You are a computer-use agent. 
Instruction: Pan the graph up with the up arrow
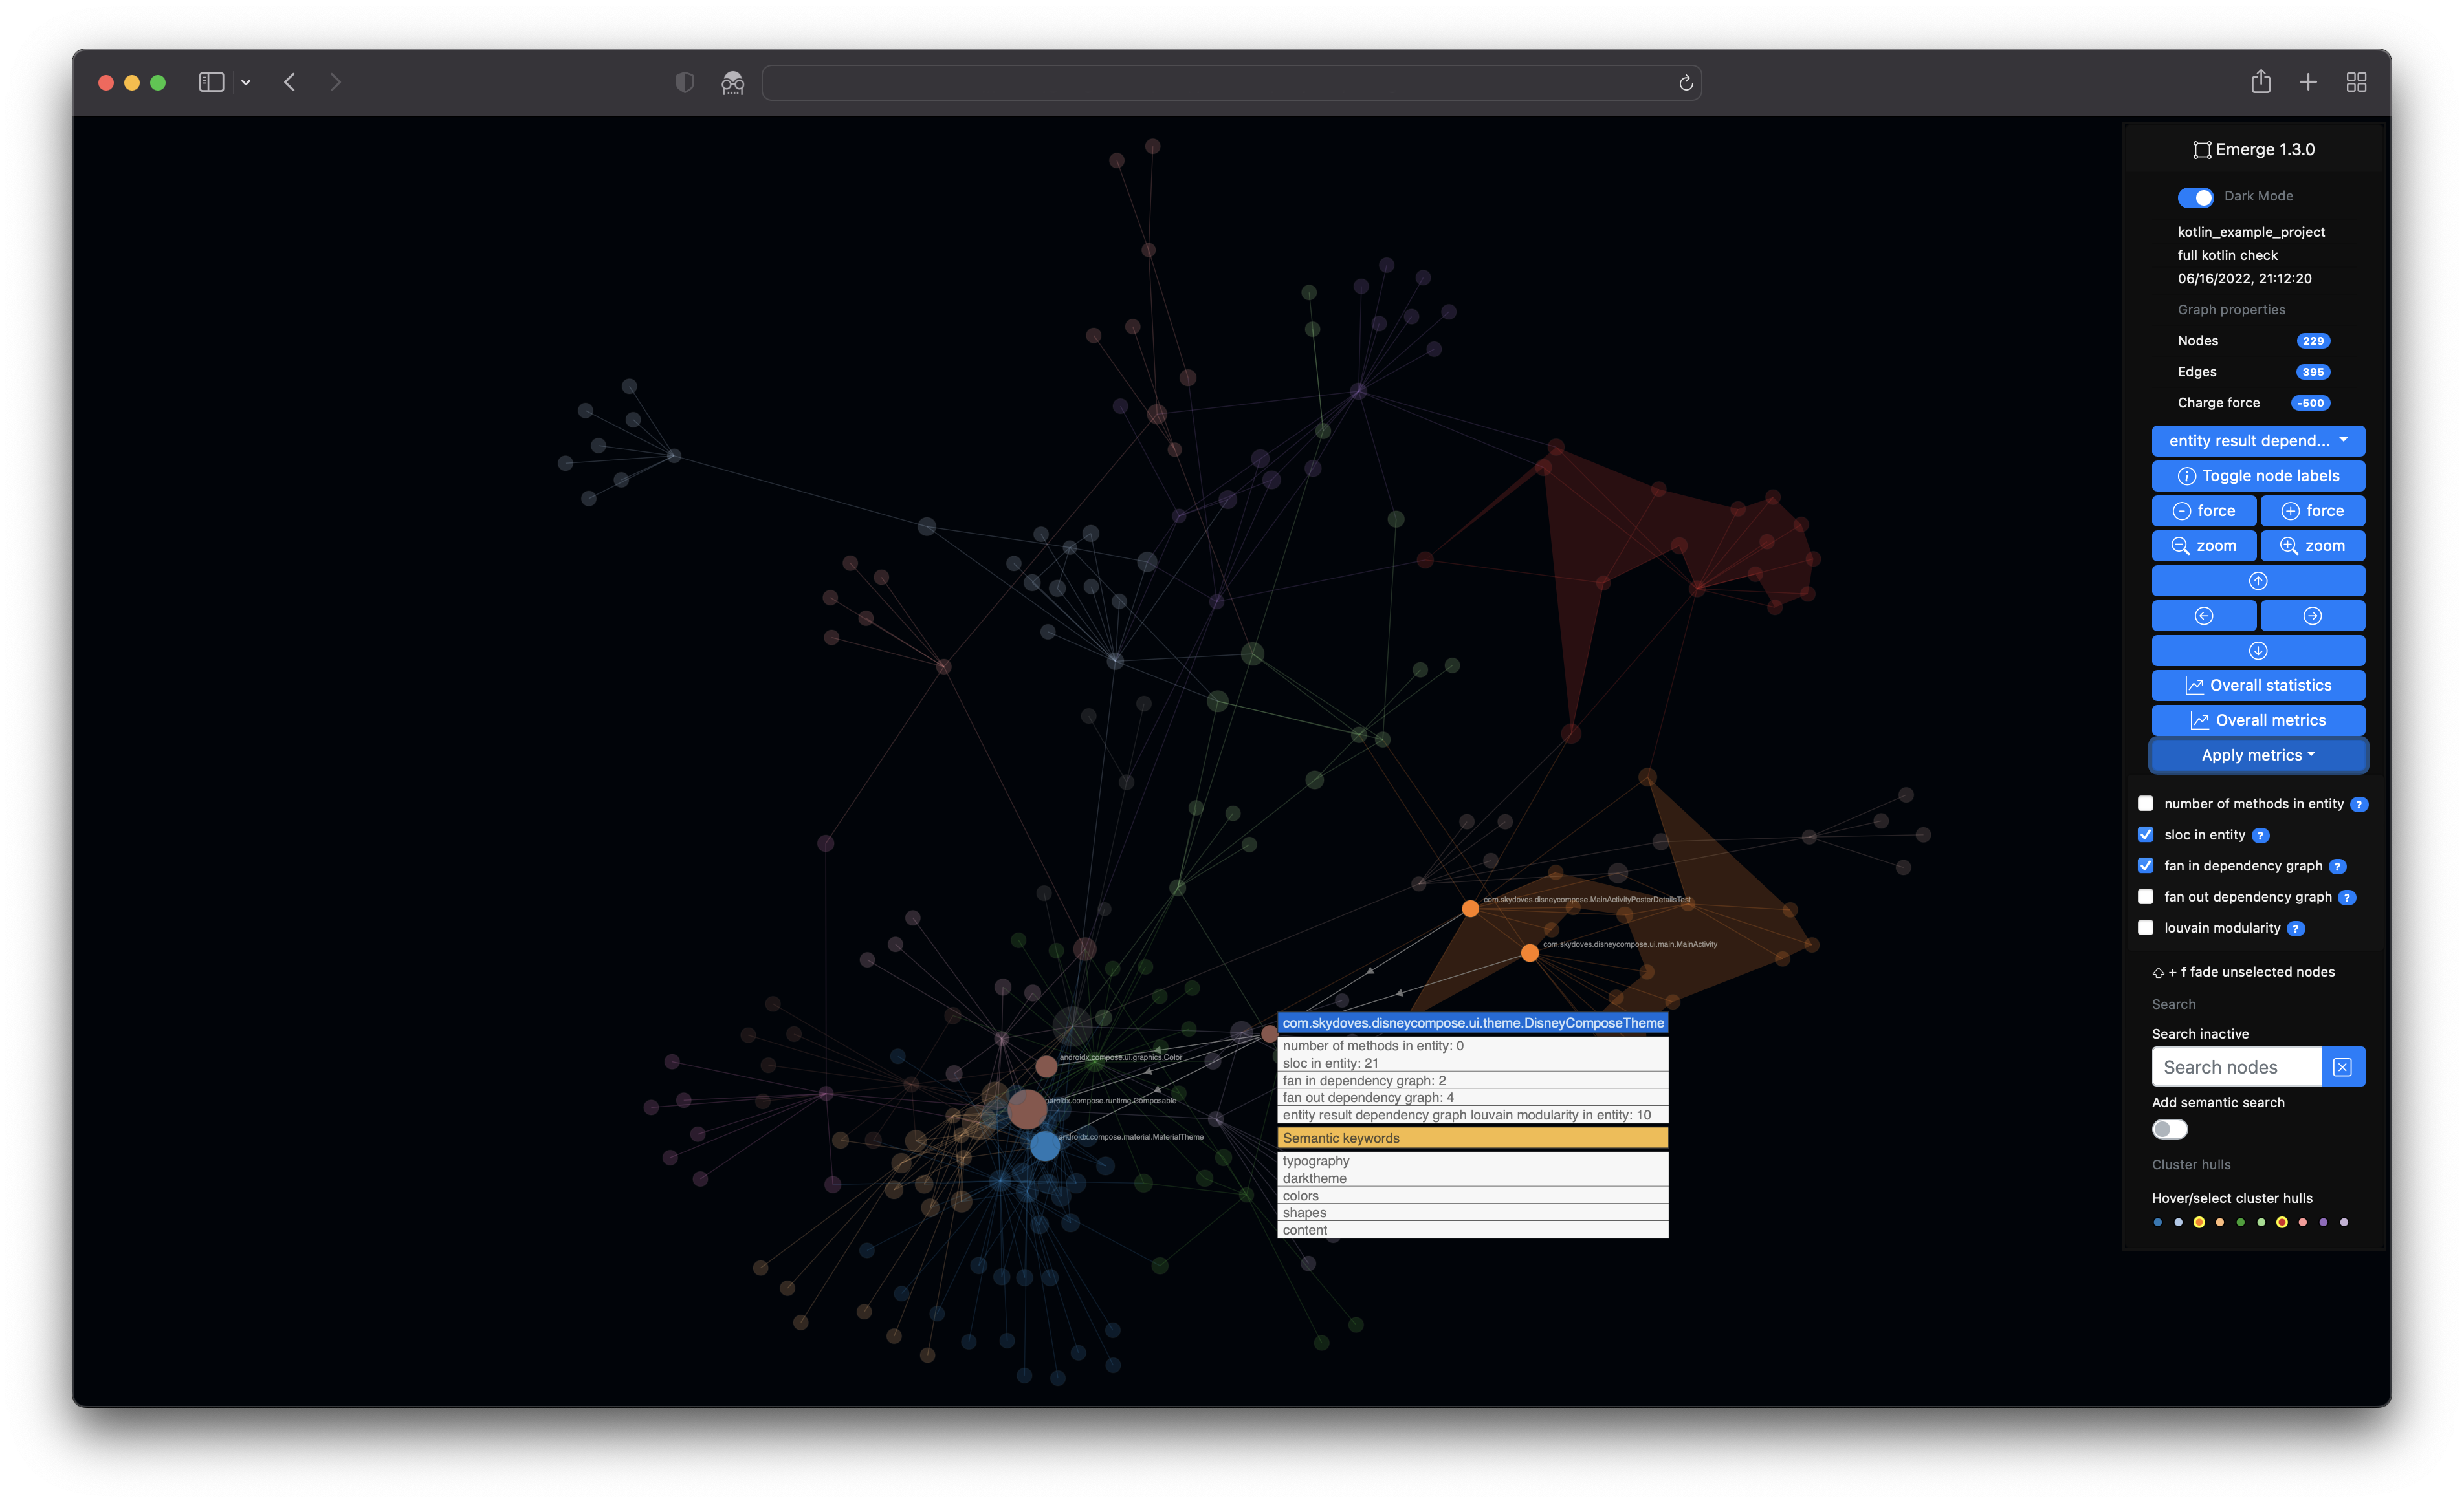tap(2258, 581)
